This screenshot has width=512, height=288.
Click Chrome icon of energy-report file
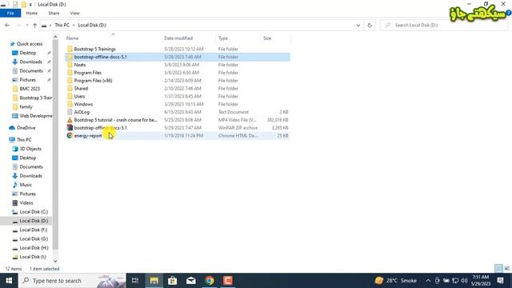tap(70, 135)
